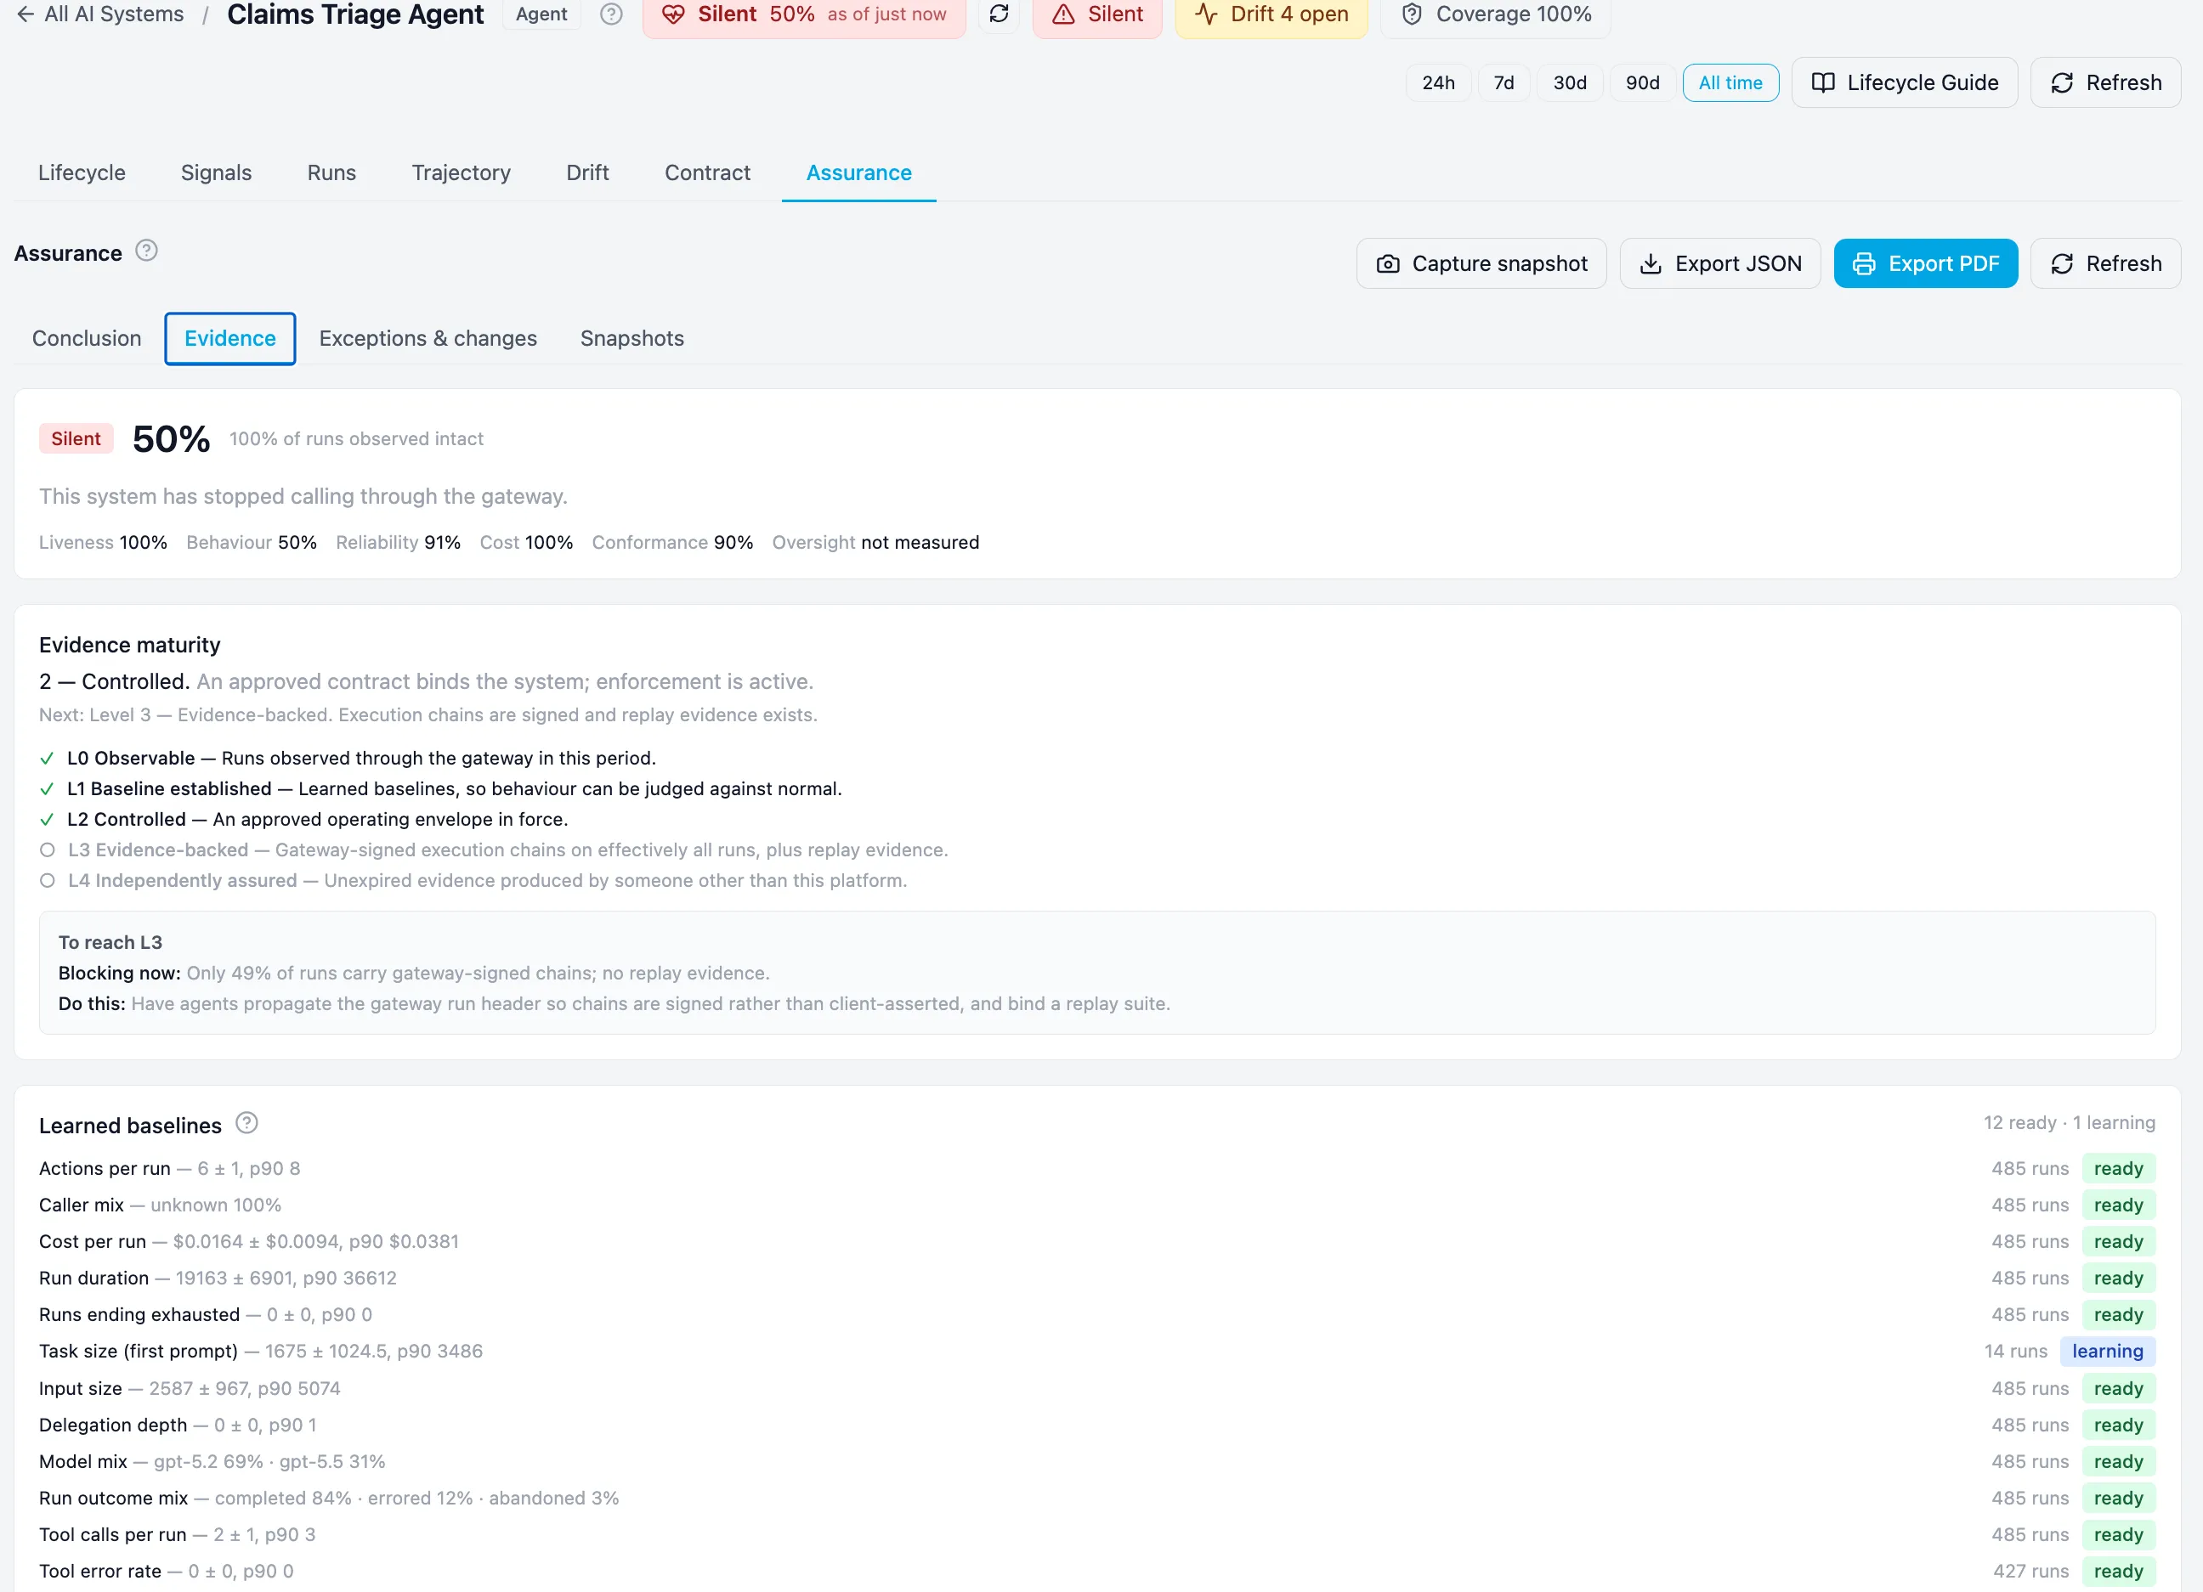2203x1592 pixels.
Task: Select the 7d time range
Action: (x=1504, y=82)
